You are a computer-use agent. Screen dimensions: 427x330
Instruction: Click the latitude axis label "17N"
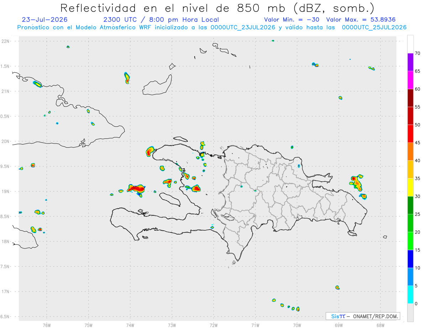[x=6, y=292]
